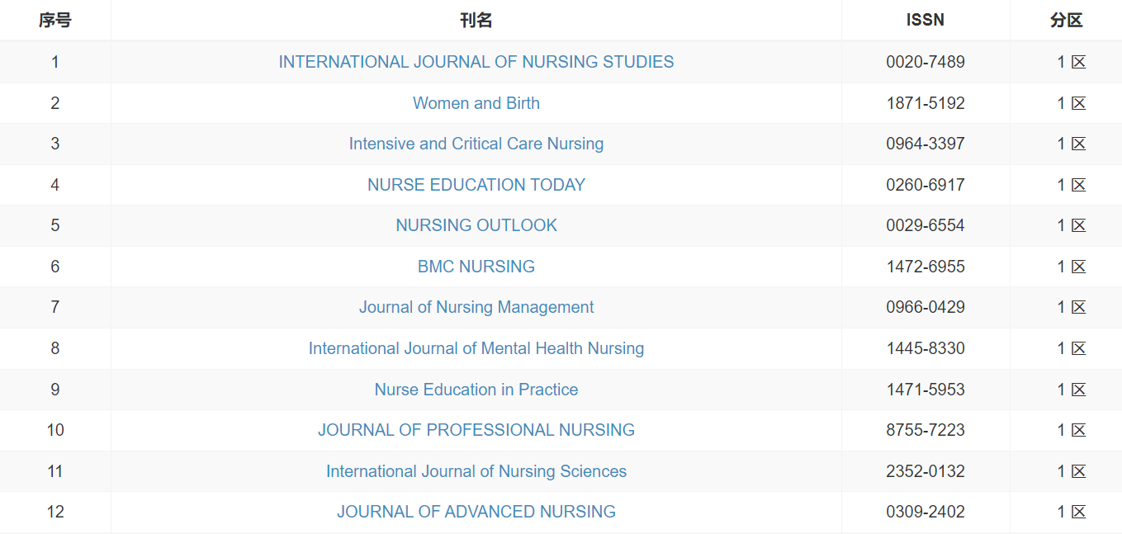Viewport: 1122px width, 534px height.
Task: Open NURSE EDUCATION TODAY journal page
Action: pos(476,185)
